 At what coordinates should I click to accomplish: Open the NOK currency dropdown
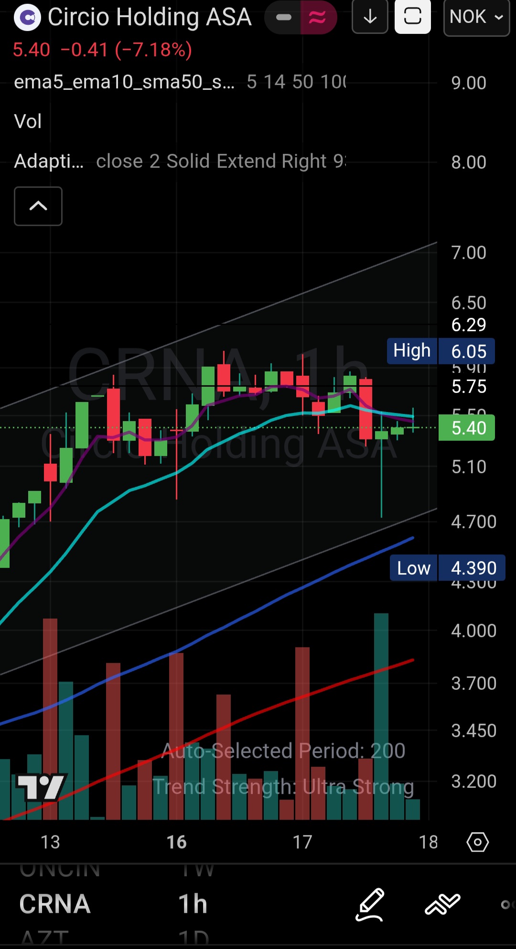(476, 17)
